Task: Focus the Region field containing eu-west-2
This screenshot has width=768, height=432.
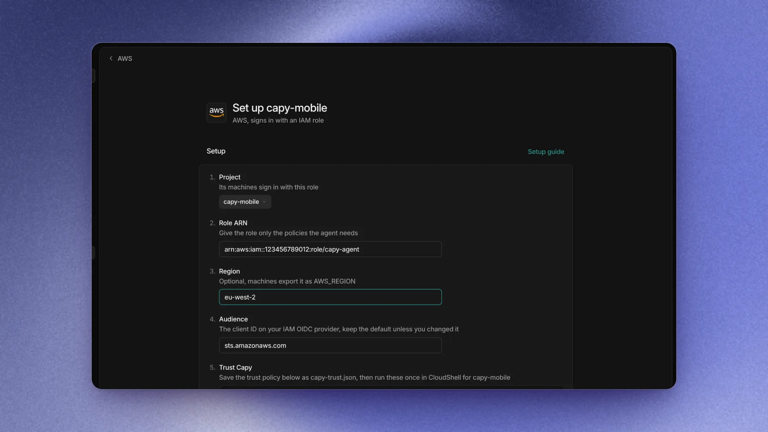Action: 330,297
